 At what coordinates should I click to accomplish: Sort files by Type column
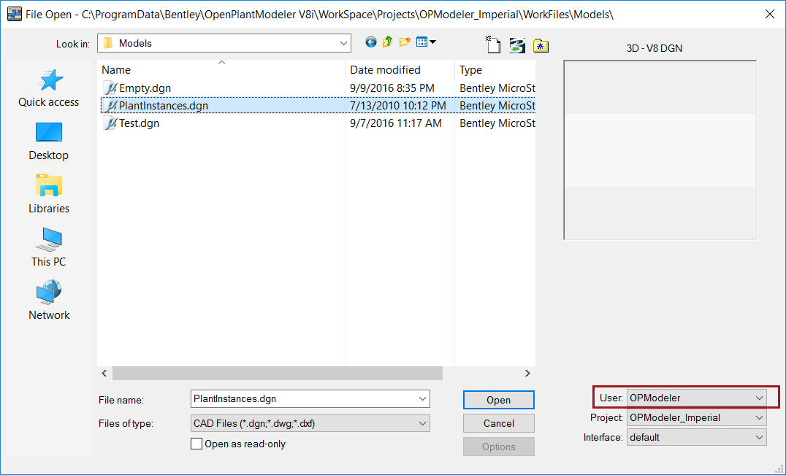[x=495, y=69]
